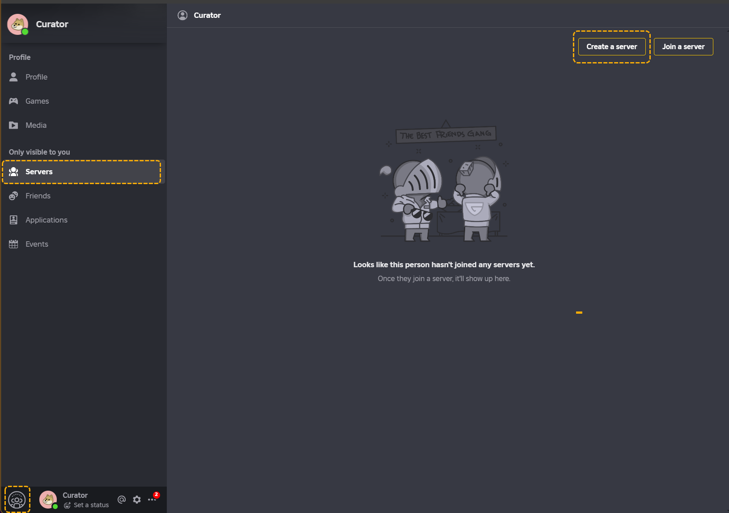Click the notification badge showing 2

tap(156, 494)
